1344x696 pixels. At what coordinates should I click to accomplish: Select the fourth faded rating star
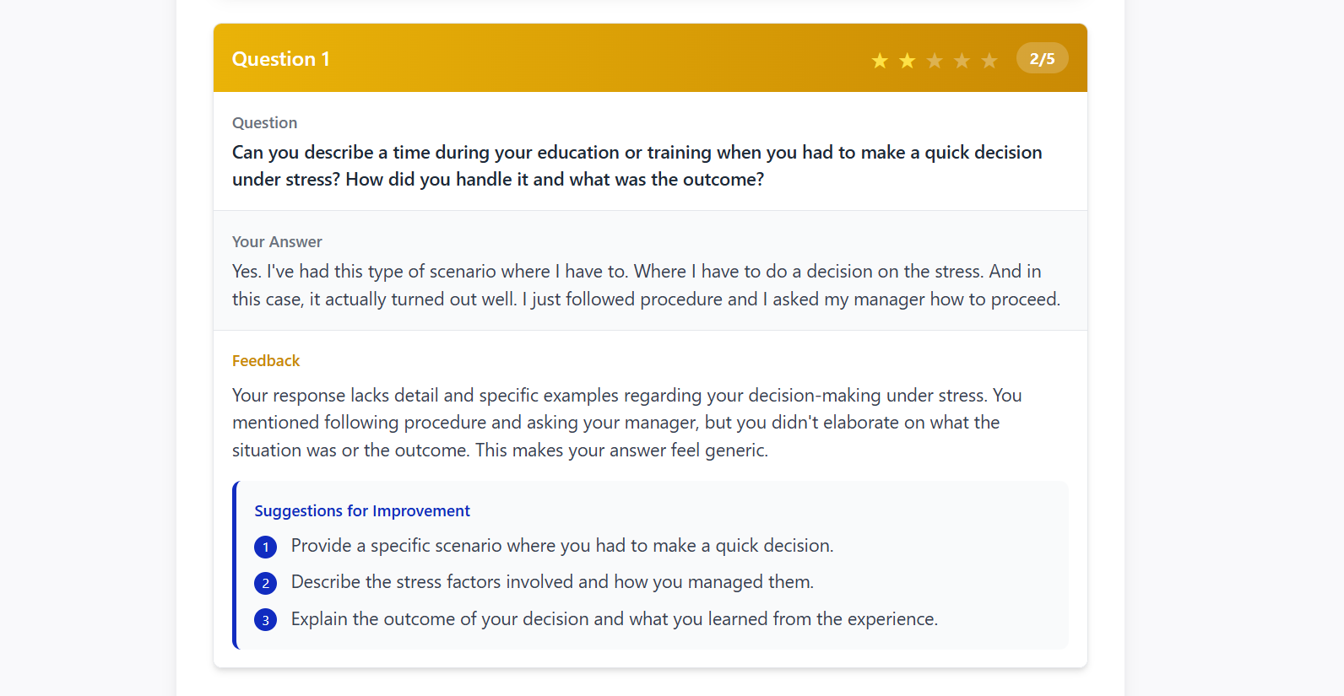pos(962,60)
